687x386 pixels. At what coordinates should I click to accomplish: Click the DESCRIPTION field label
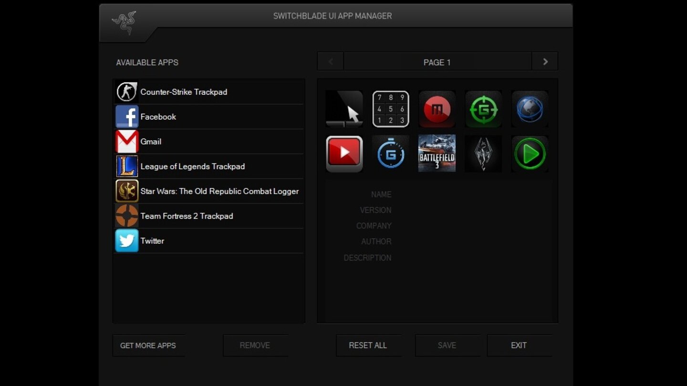tap(367, 258)
